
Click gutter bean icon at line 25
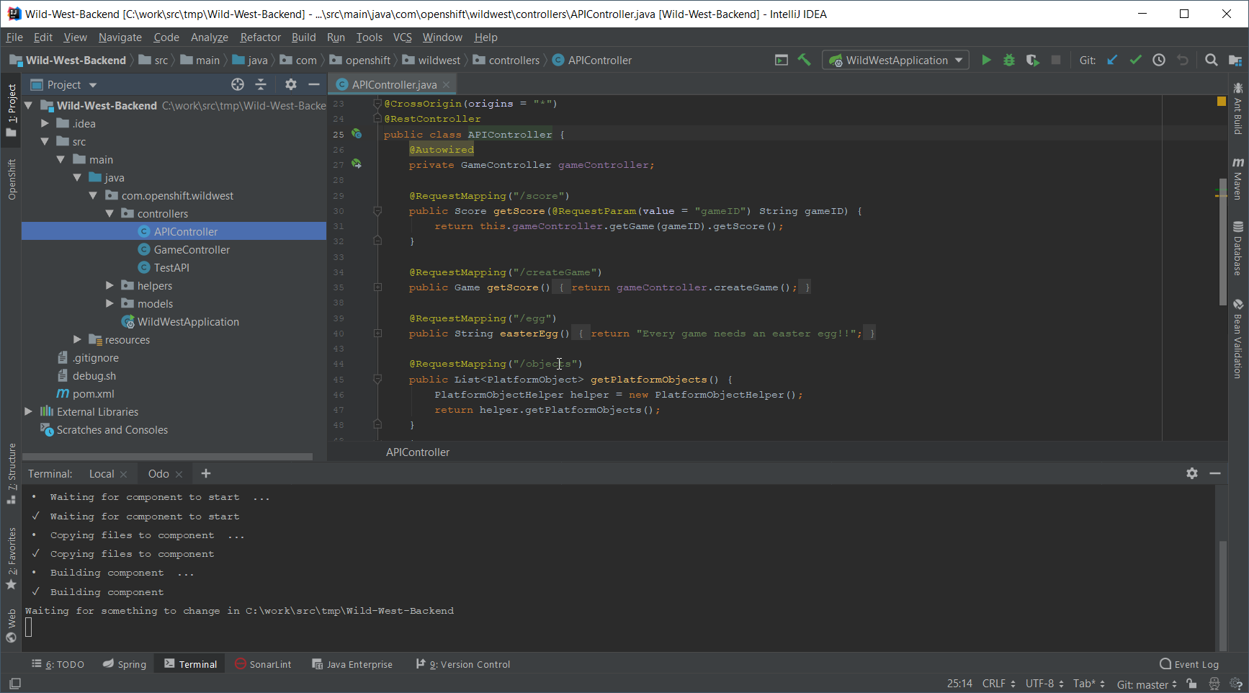click(357, 134)
